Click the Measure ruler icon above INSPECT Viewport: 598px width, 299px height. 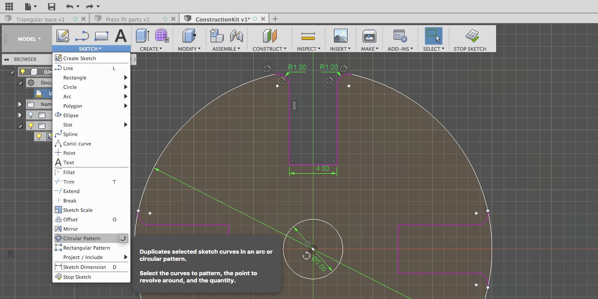pos(308,36)
